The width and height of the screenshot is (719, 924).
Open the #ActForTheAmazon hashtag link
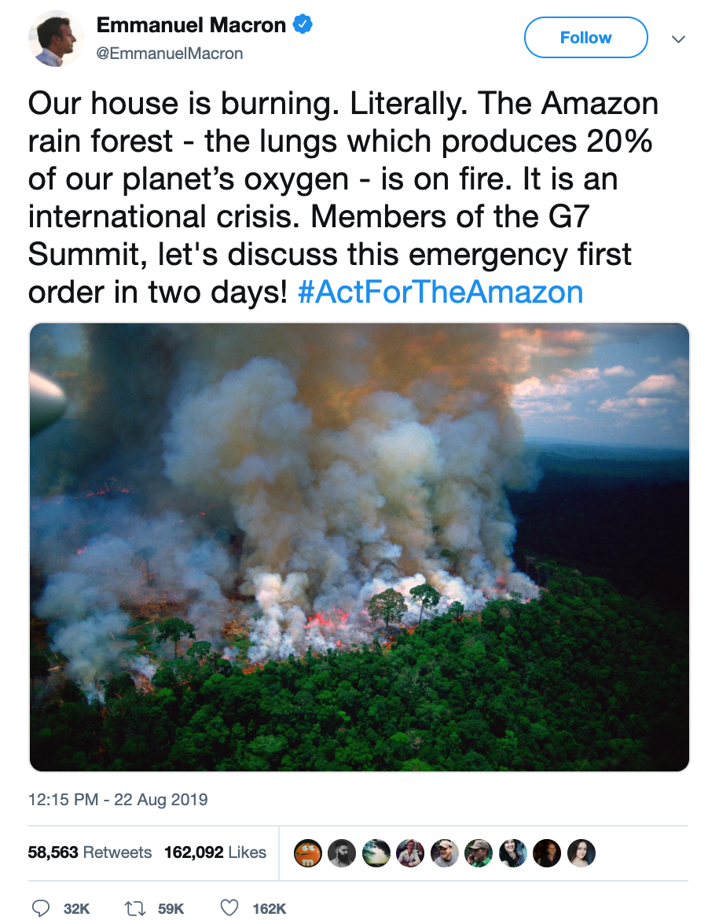point(441,293)
